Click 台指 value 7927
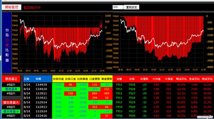Screen dimensions: 214x119 coord(132,93)
